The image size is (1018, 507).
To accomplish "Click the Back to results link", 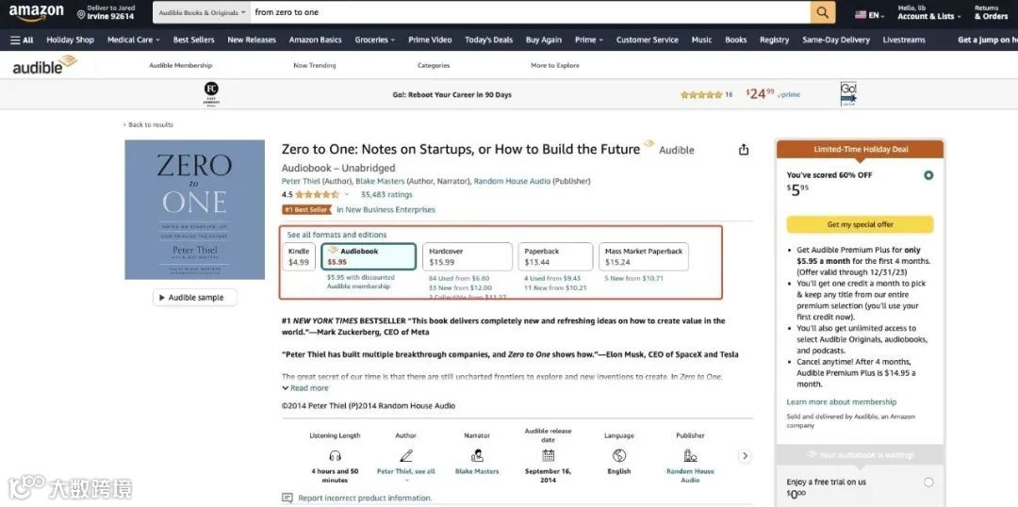I will pyautogui.click(x=150, y=124).
